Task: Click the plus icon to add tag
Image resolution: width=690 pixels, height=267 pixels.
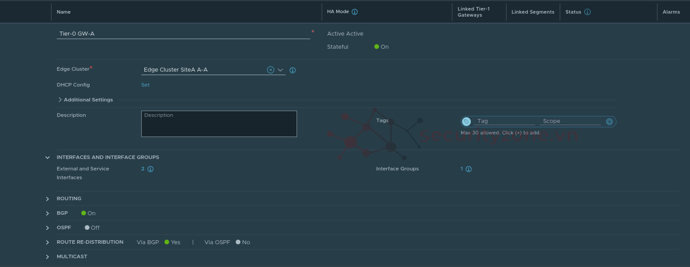Action: click(x=609, y=122)
